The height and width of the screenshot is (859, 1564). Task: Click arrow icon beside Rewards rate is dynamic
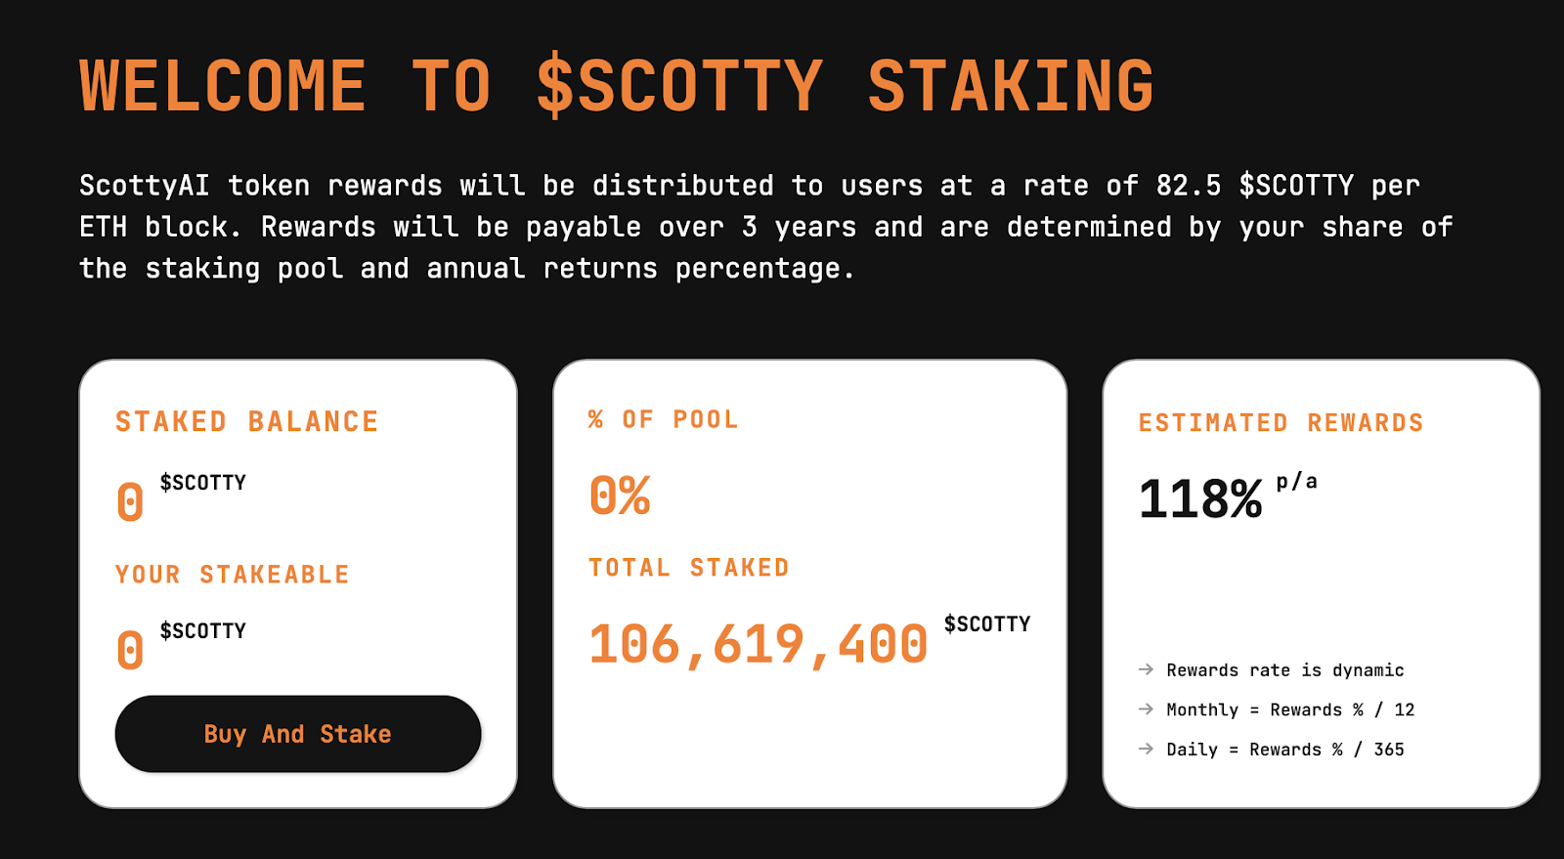(1146, 669)
